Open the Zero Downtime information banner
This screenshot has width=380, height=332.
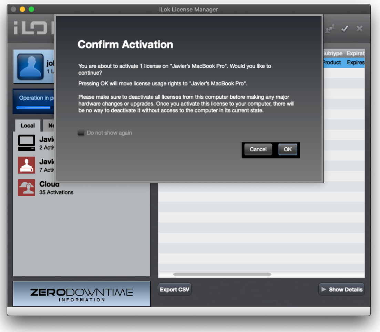pyautogui.click(x=82, y=293)
